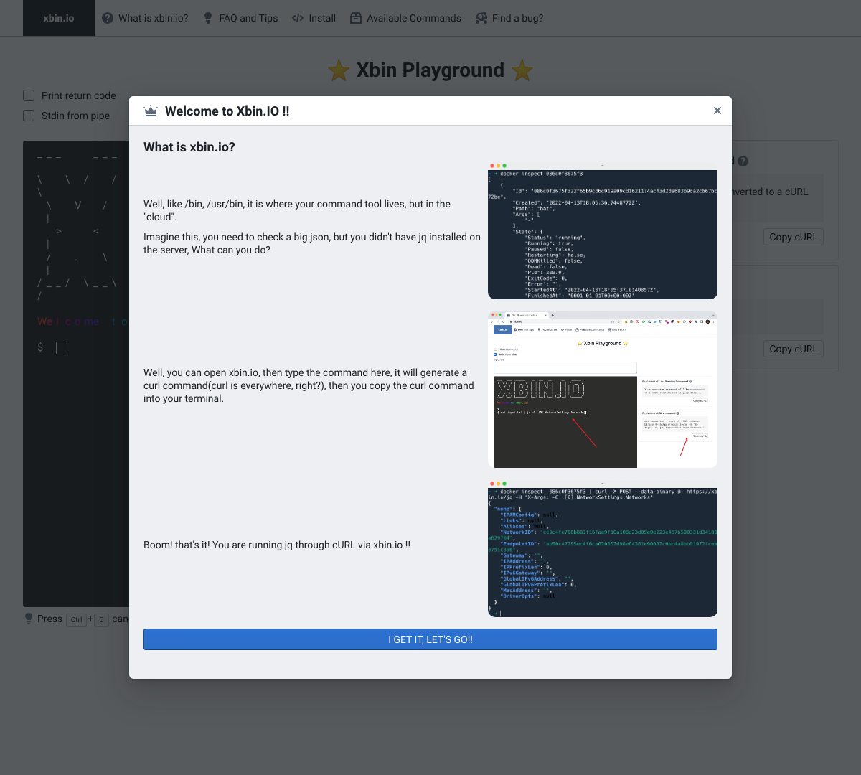This screenshot has height=775, width=861.
Task: Click the crown icon in dialog header
Action: click(151, 111)
